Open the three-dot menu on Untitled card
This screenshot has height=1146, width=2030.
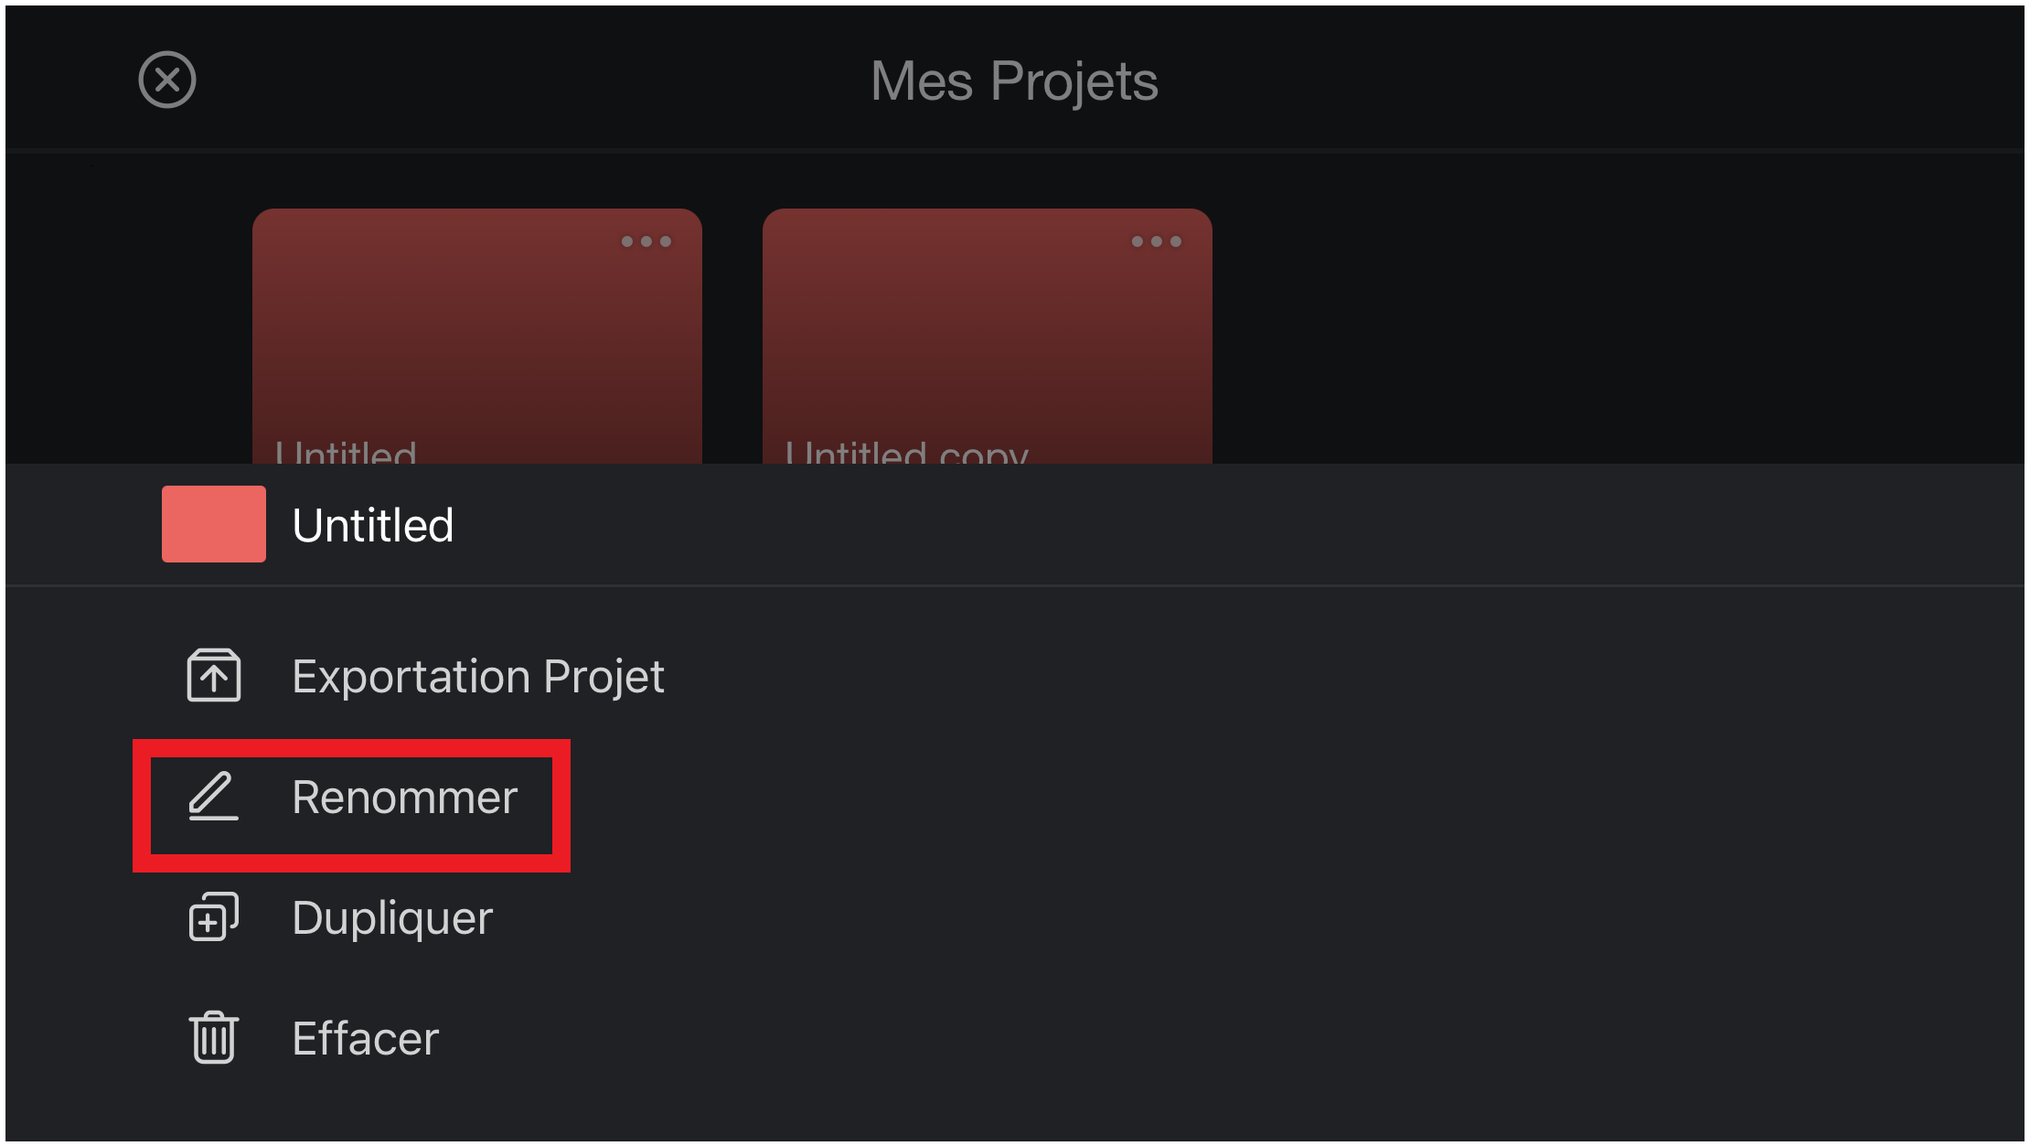coord(646,241)
